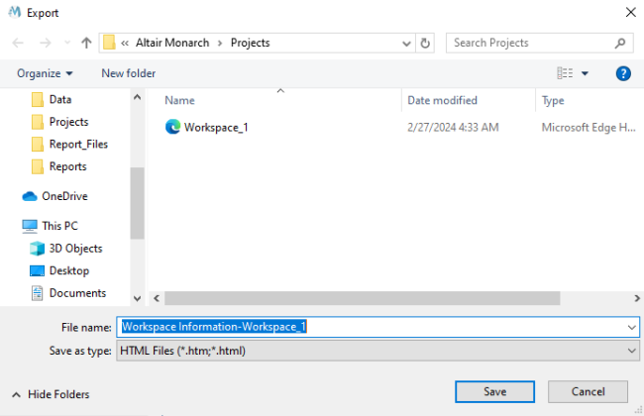
Task: Select the Workspace_1 file
Action: click(x=216, y=128)
